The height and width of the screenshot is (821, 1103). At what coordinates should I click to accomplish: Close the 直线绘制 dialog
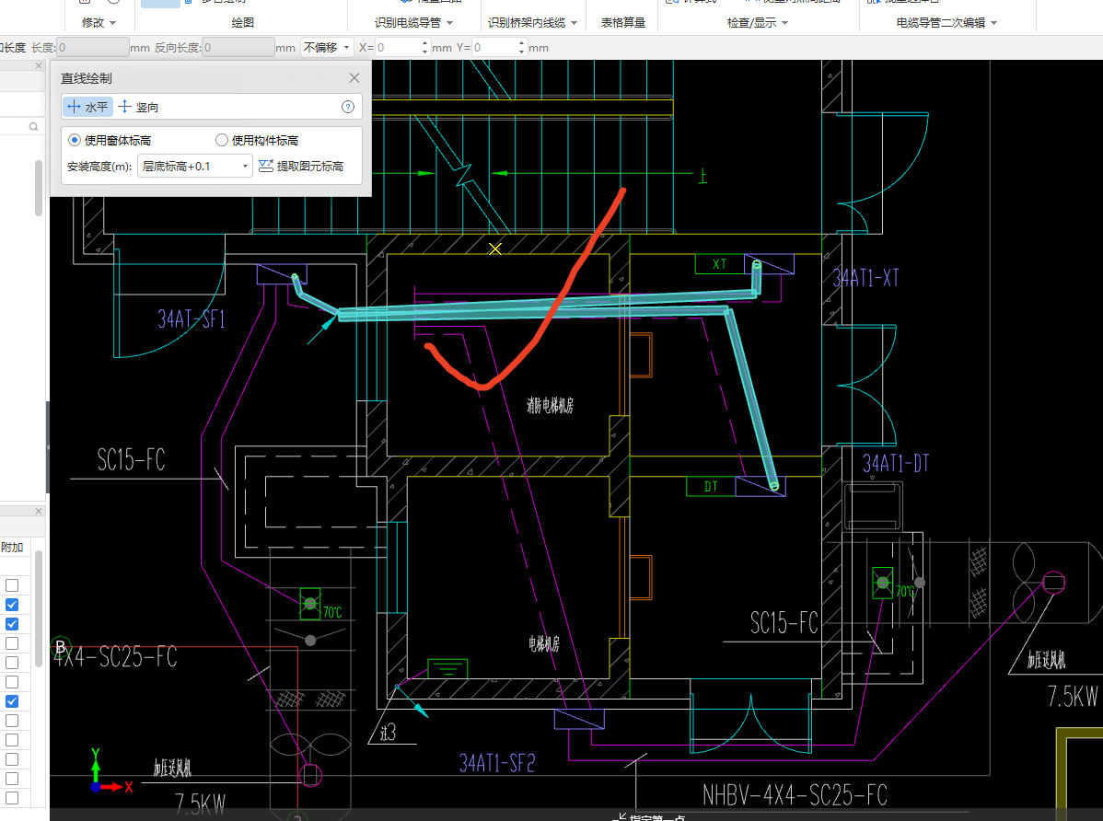[354, 78]
